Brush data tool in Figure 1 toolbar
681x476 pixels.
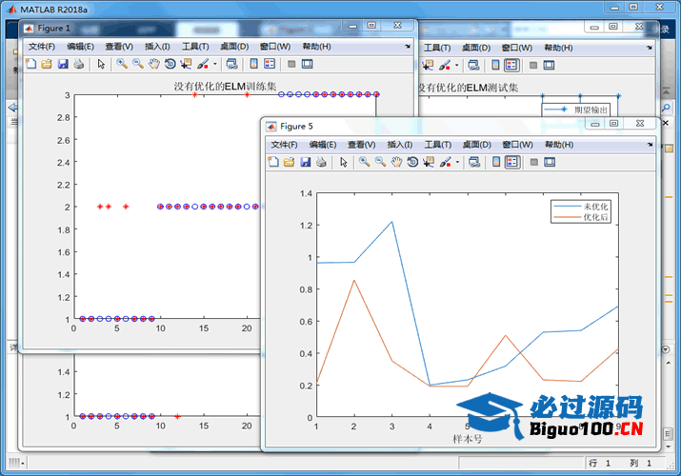click(202, 64)
